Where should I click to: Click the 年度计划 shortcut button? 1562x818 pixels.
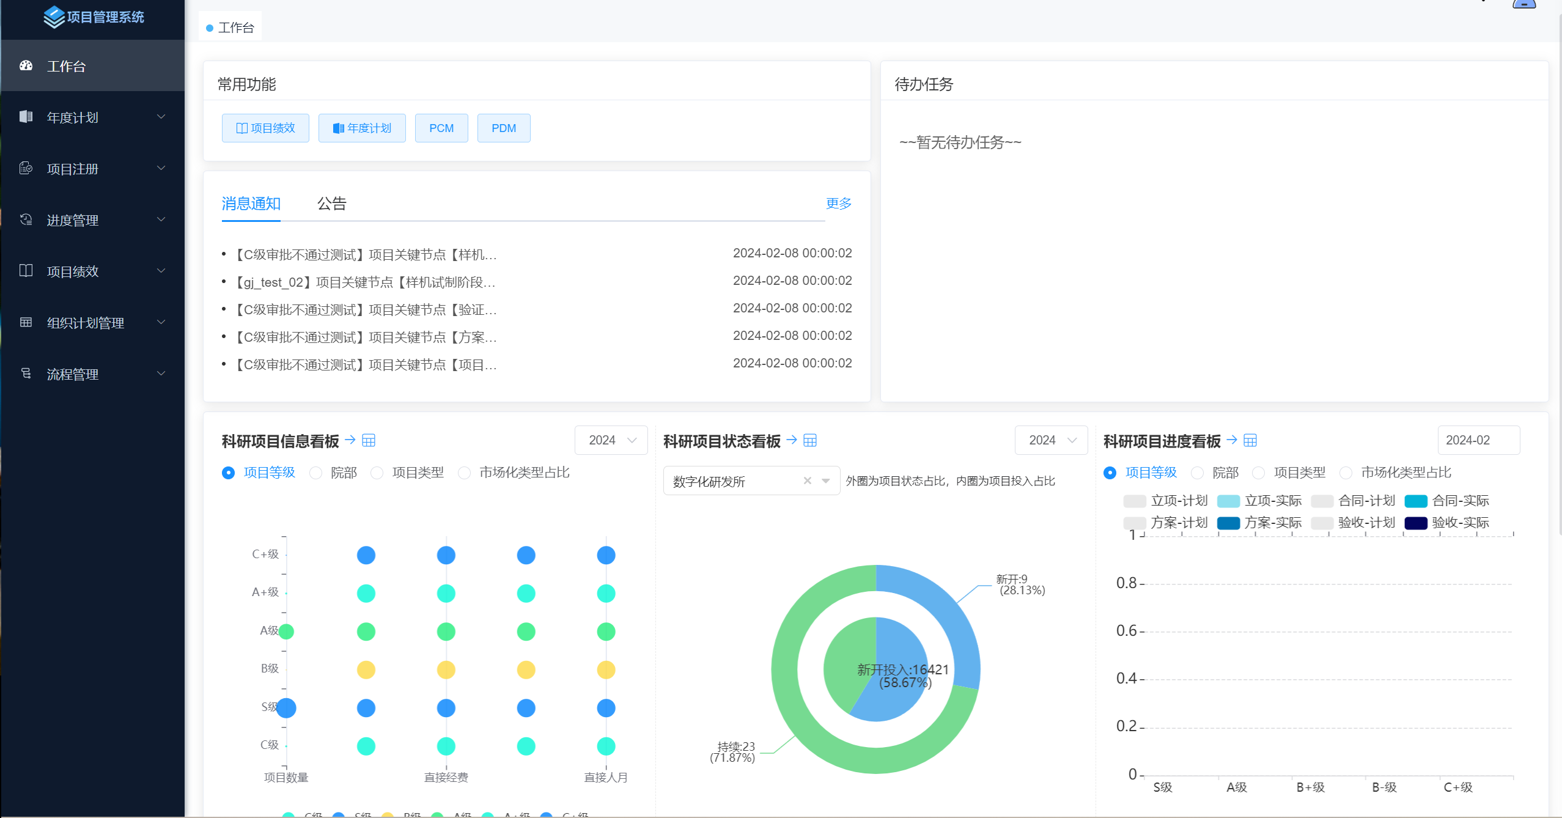click(x=362, y=128)
